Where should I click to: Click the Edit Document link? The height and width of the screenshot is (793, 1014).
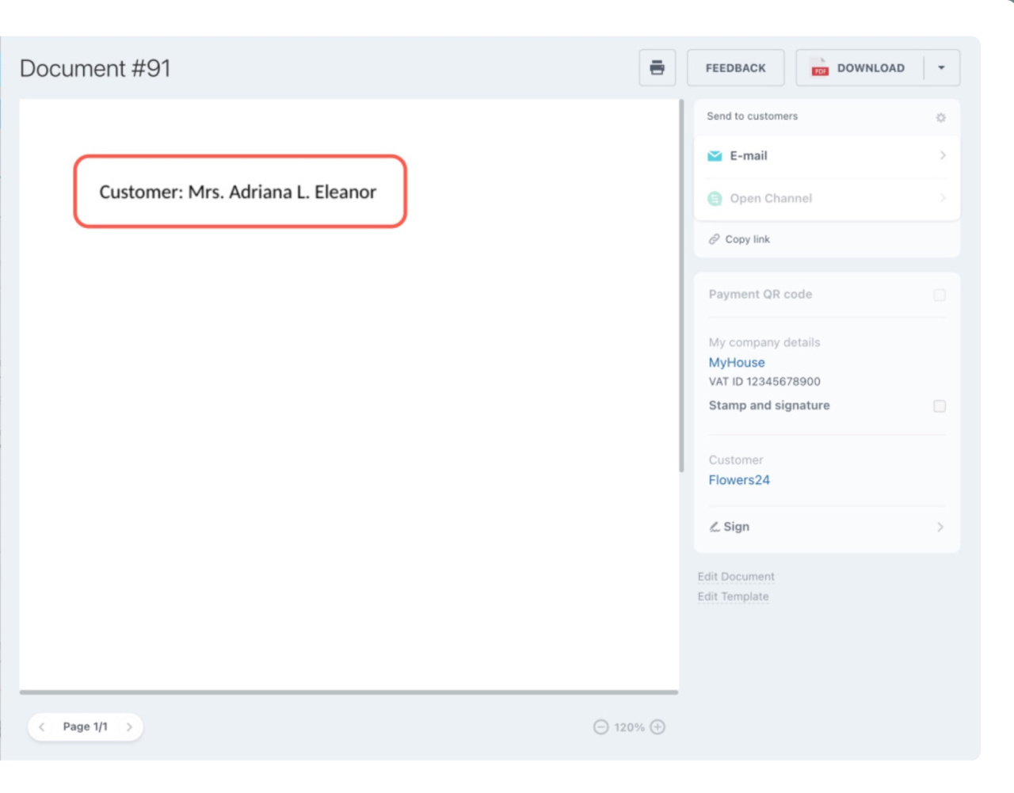tap(736, 577)
